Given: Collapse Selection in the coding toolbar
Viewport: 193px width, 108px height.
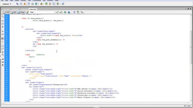Looking at the screenshot, I should [x=3, y=24].
